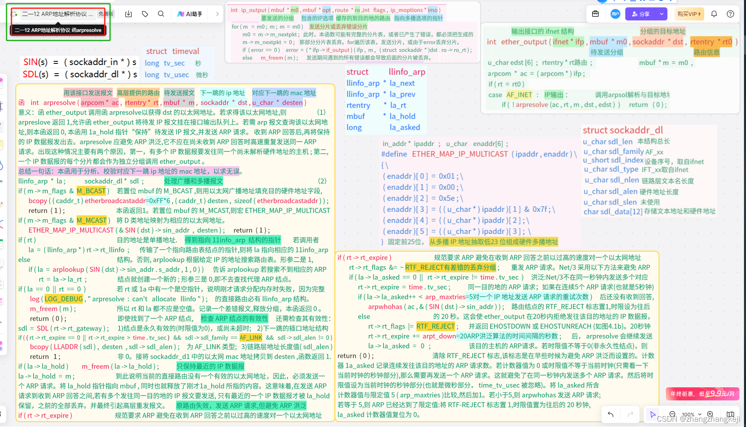Open notifications bell icon
Viewport: 746px width, 427px height.
(714, 14)
